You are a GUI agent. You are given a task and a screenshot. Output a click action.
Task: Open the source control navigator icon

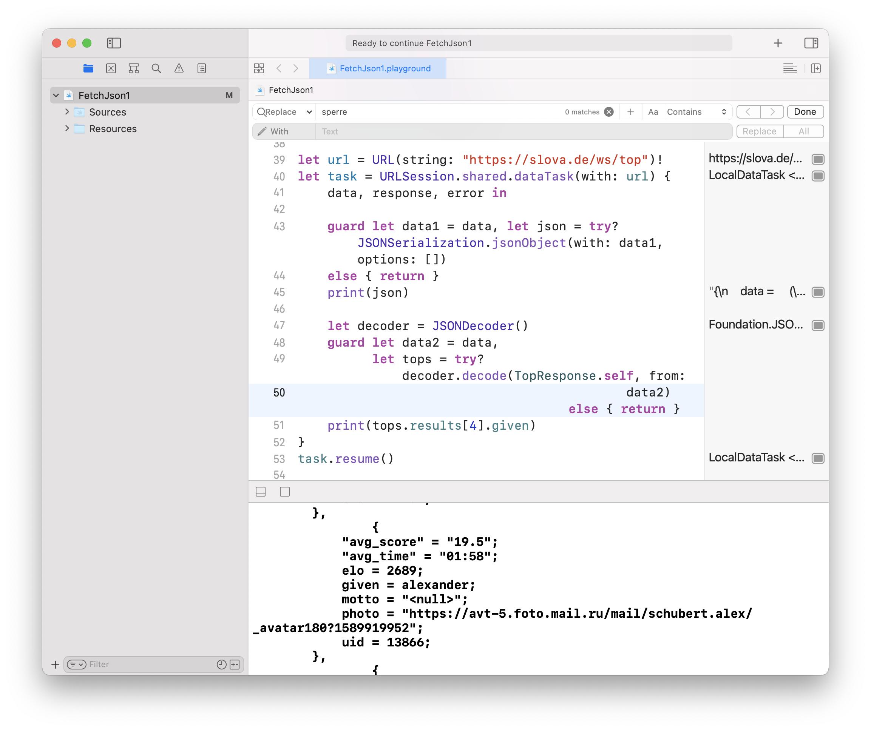(111, 68)
